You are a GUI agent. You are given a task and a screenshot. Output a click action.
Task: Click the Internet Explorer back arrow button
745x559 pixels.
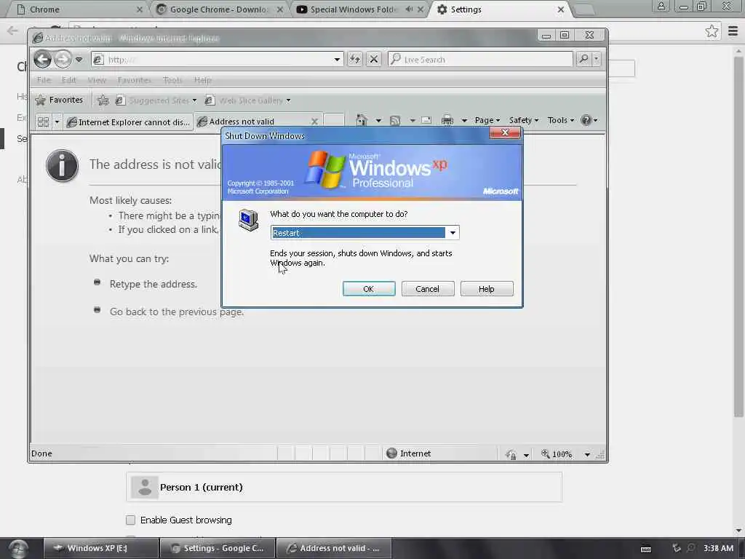[x=43, y=60]
